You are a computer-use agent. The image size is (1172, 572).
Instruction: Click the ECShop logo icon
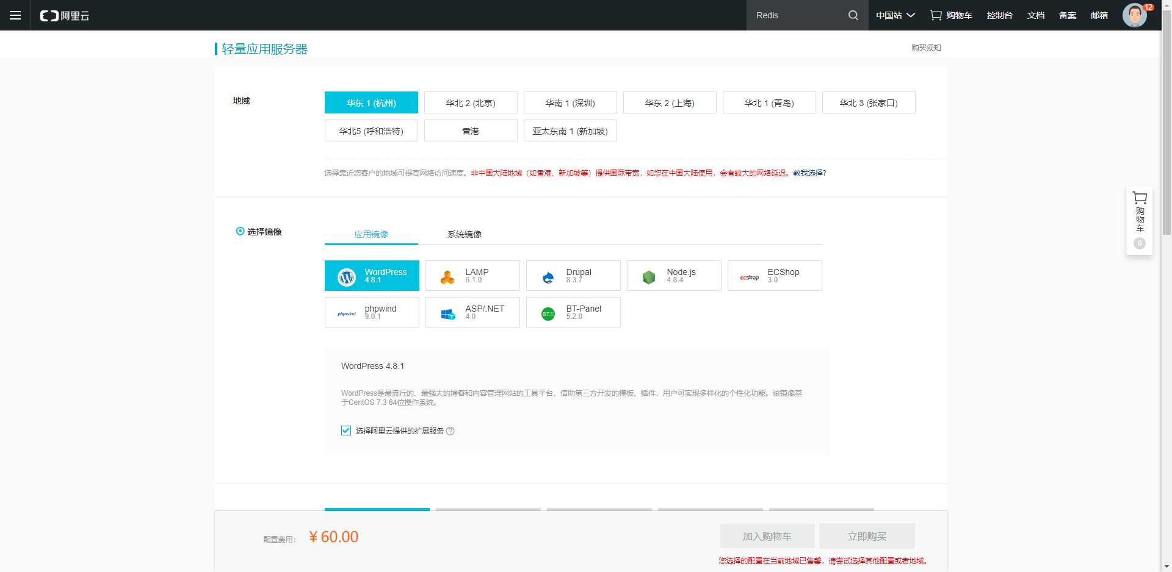(x=750, y=277)
